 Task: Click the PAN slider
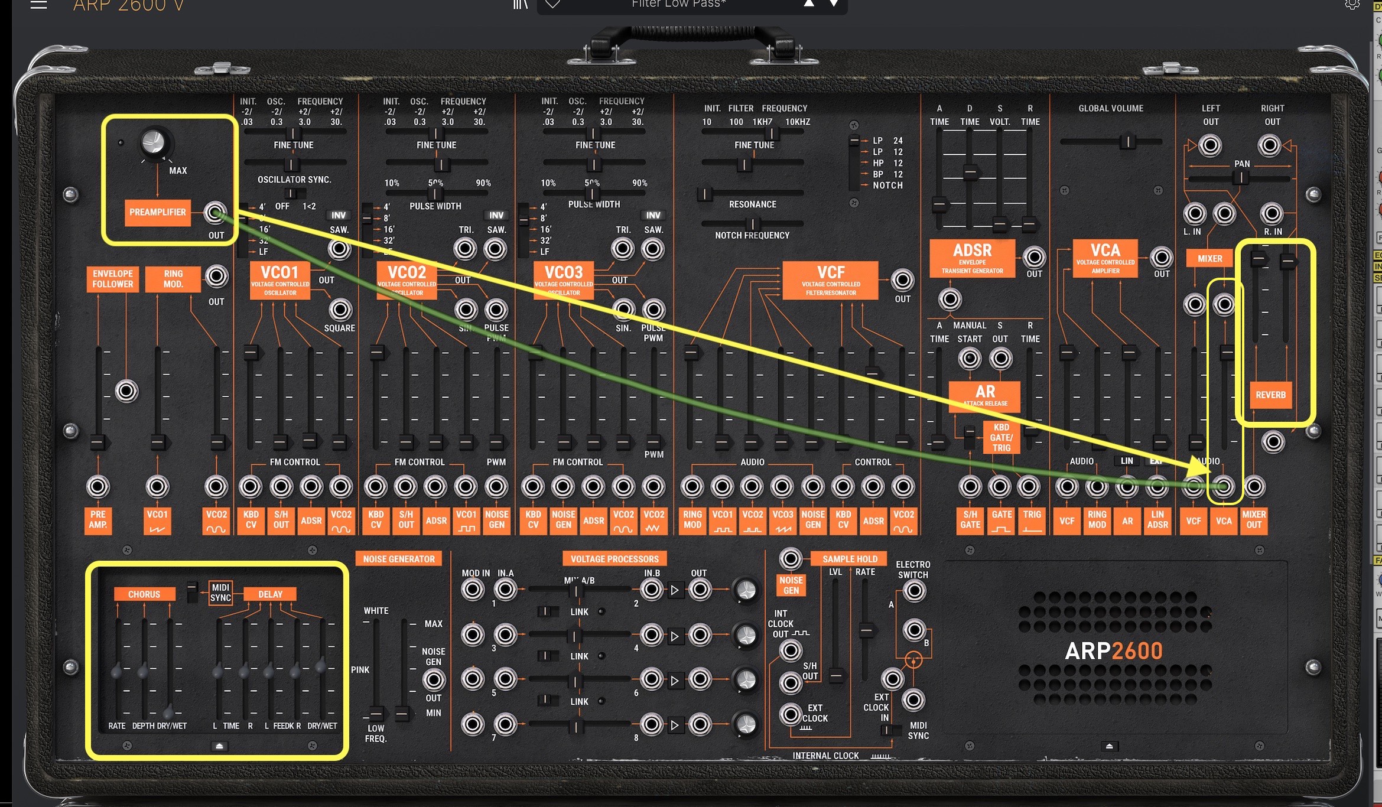[1240, 177]
